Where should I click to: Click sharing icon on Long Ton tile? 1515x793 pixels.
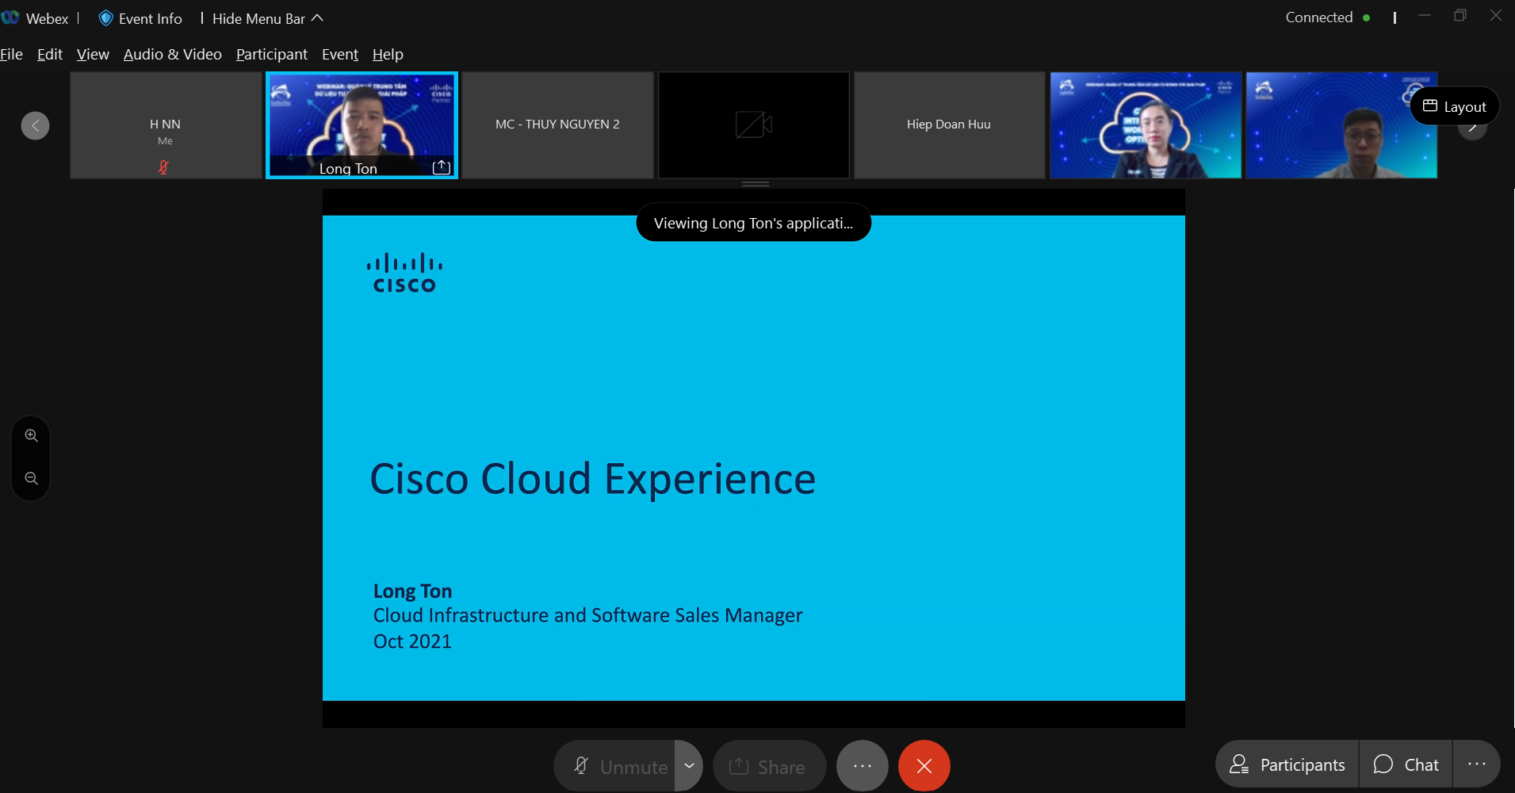click(x=442, y=167)
